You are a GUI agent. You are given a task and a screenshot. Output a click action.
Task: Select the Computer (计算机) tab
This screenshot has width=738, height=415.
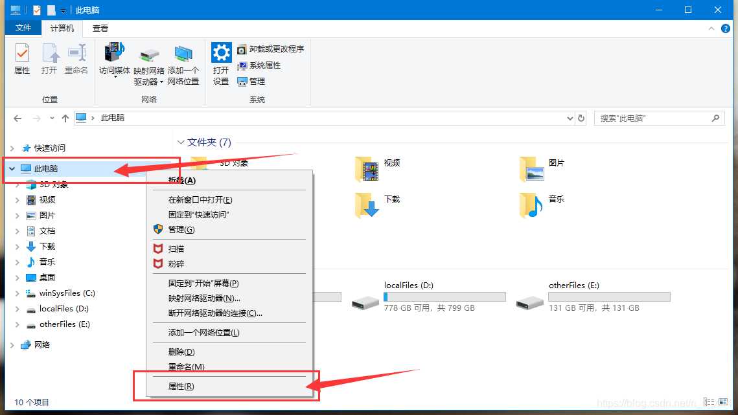coord(62,28)
